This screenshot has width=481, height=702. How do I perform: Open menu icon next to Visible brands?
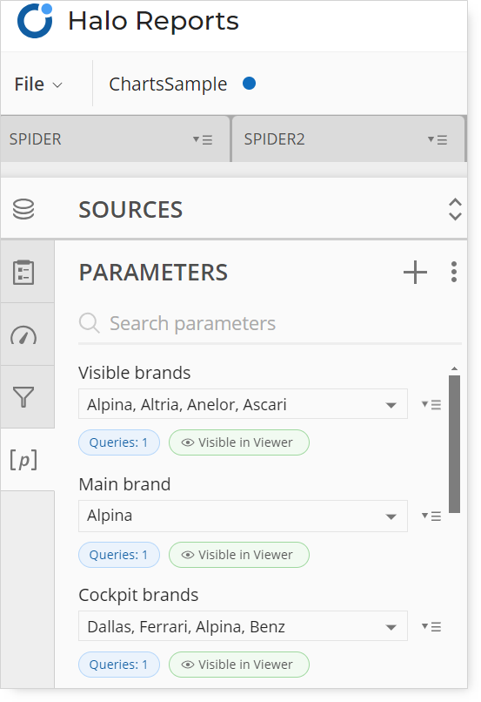(431, 405)
